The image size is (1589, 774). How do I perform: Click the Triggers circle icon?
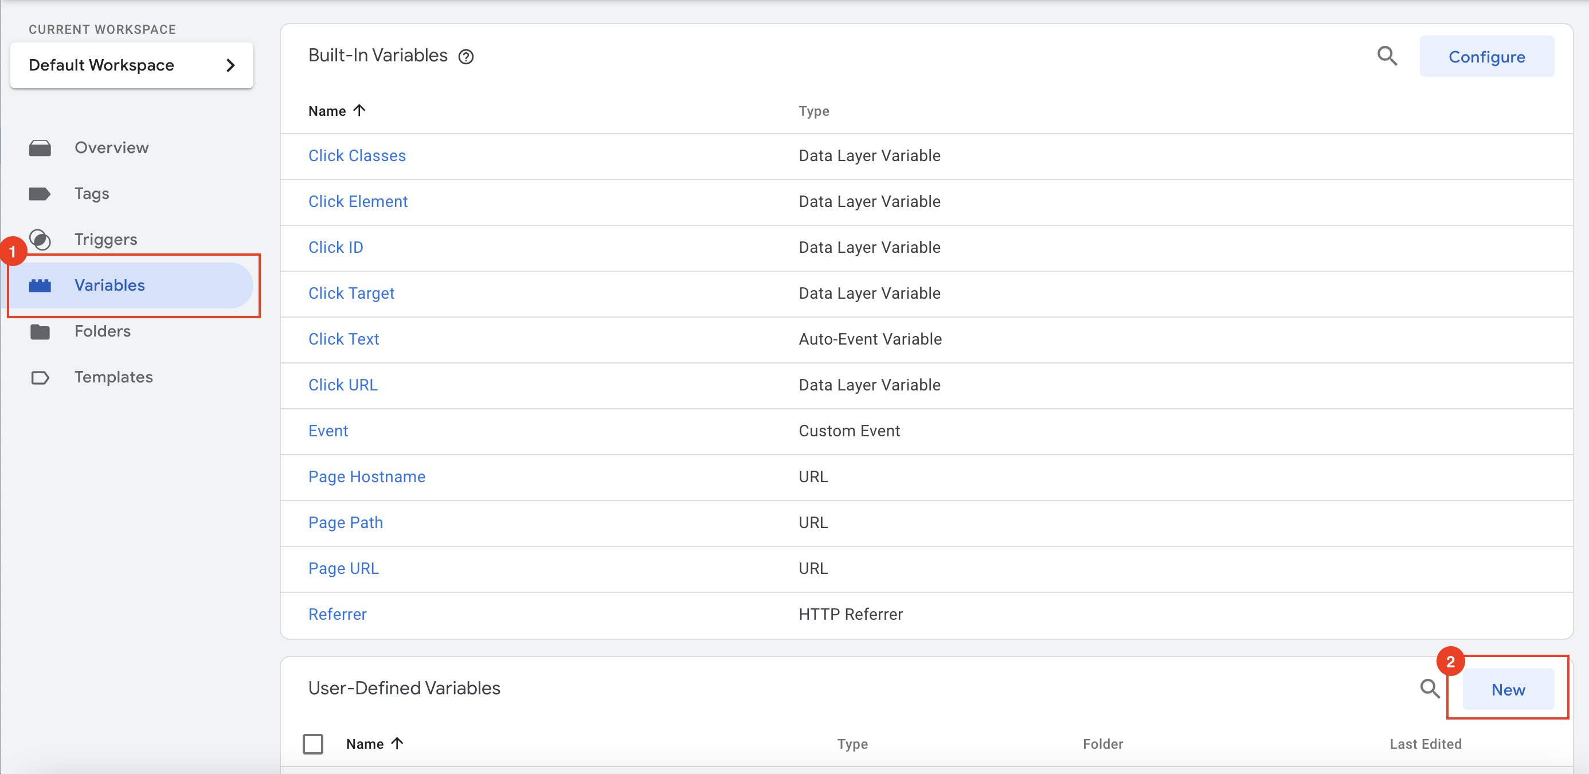click(x=40, y=239)
